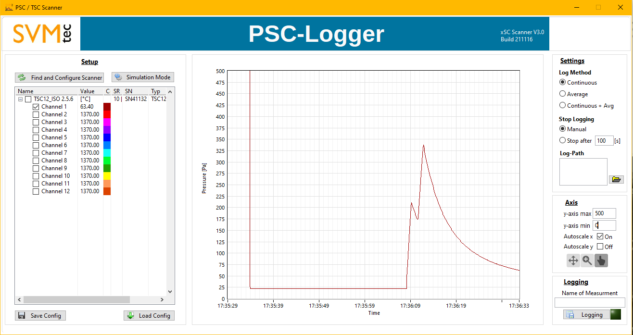The height and width of the screenshot is (335, 633).
Task: Close the PSC / TSC Scanner window
Action: point(620,7)
